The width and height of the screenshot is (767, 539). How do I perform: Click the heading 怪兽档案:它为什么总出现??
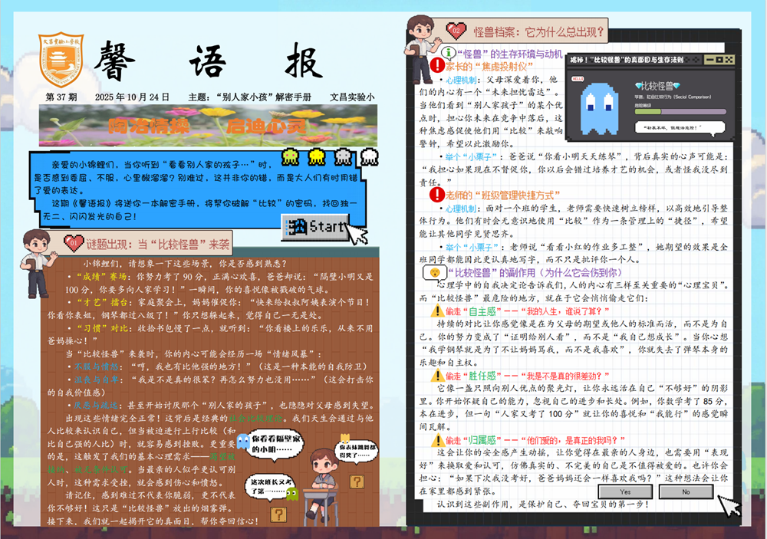(538, 32)
